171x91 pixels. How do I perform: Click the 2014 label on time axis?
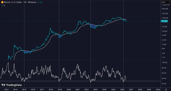click(15, 89)
